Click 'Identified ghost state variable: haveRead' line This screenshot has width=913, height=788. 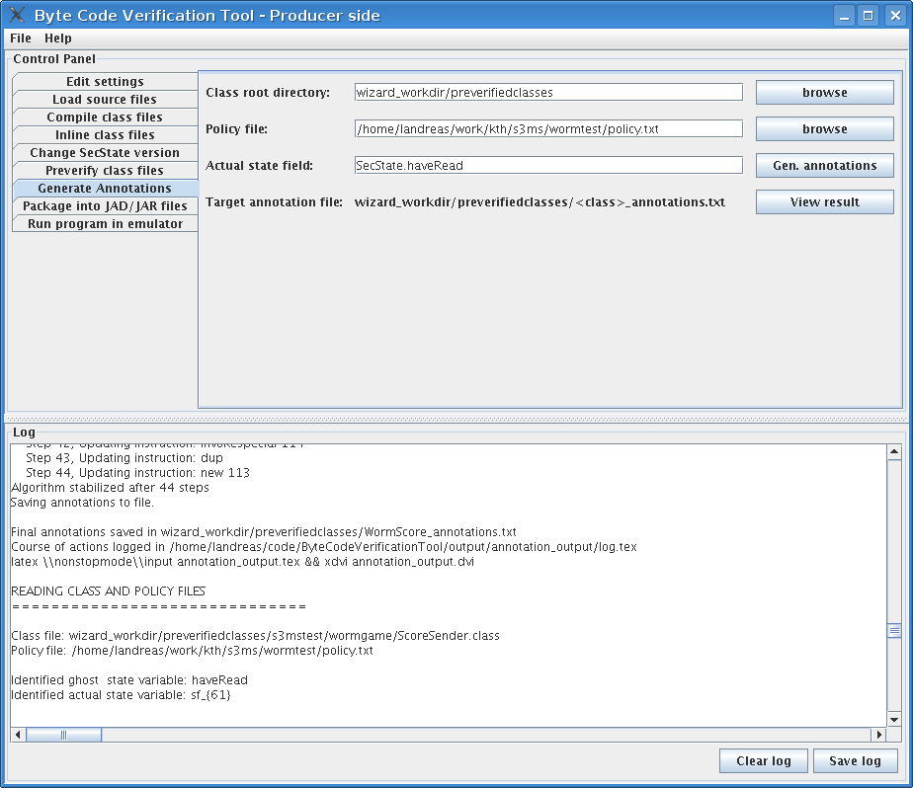coord(129,679)
